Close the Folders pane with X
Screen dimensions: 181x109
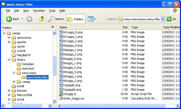coord(53,27)
